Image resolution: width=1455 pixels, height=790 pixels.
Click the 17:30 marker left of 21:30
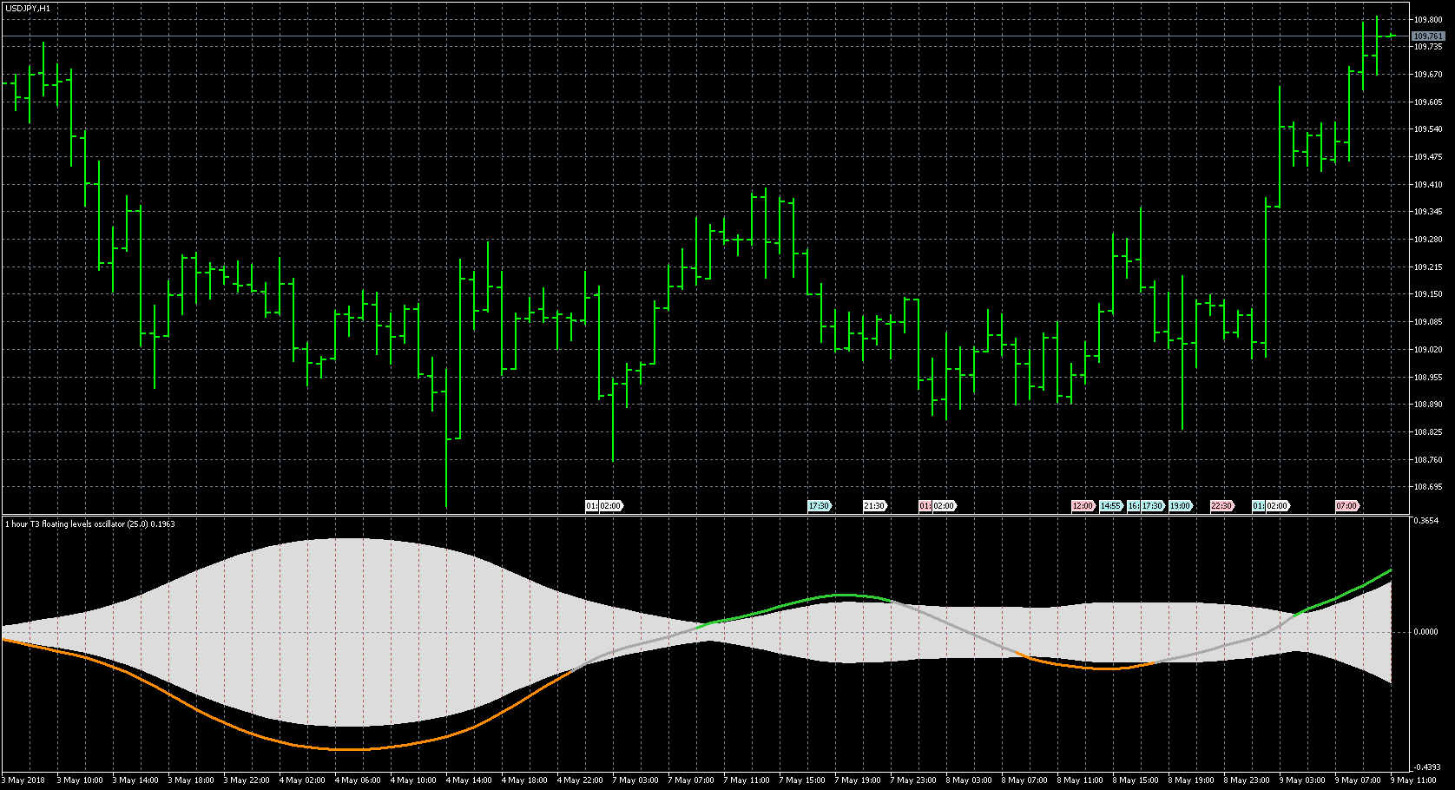pyautogui.click(x=819, y=506)
